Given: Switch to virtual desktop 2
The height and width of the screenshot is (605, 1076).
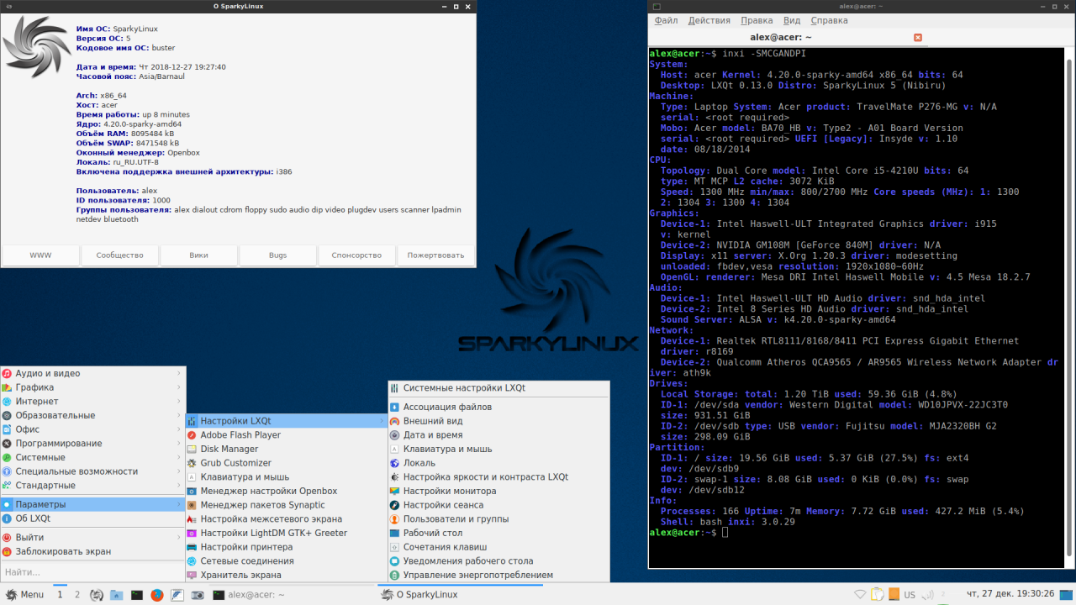Looking at the screenshot, I should (x=77, y=595).
